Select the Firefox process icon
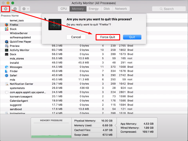The width and height of the screenshot is (188, 141). pyautogui.click(x=7, y=25)
